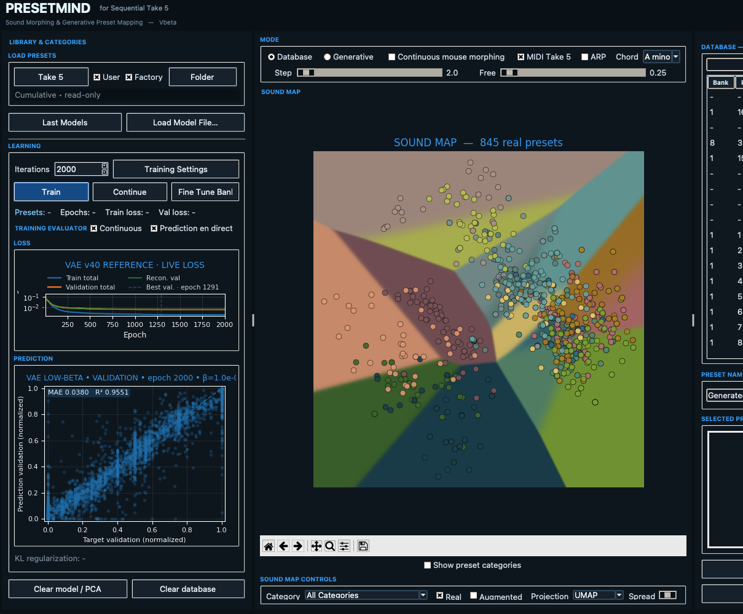Click the database search field

[x=725, y=65]
